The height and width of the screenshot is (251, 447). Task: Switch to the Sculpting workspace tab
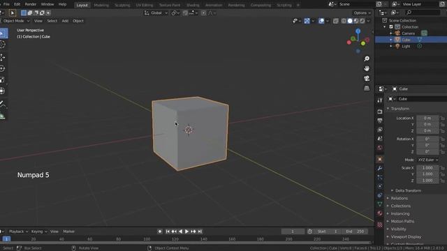coord(122,5)
